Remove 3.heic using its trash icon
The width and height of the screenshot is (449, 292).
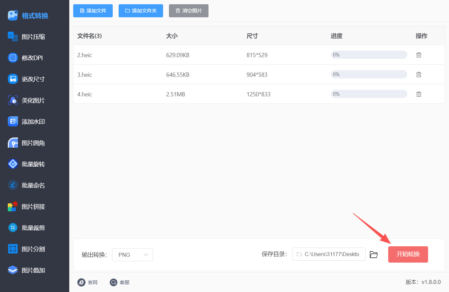419,74
